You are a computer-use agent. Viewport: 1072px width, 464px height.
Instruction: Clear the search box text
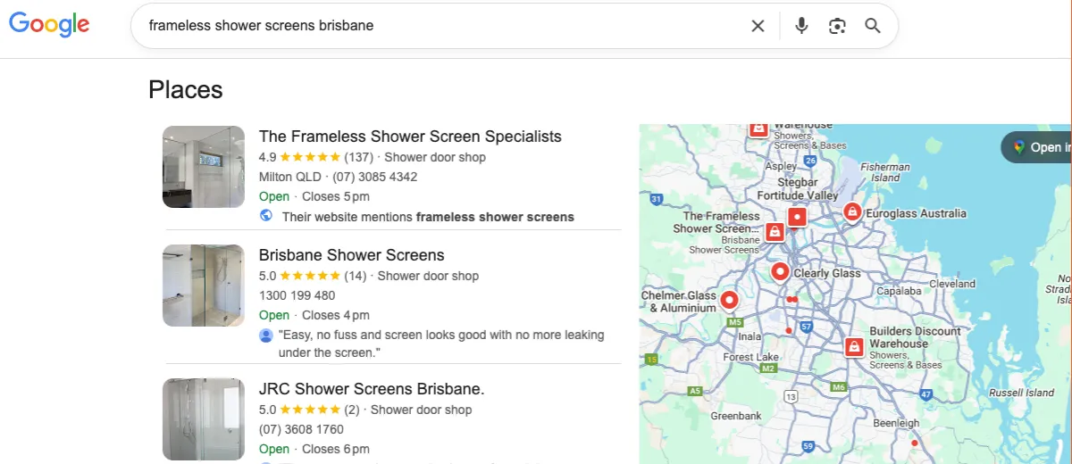click(758, 26)
